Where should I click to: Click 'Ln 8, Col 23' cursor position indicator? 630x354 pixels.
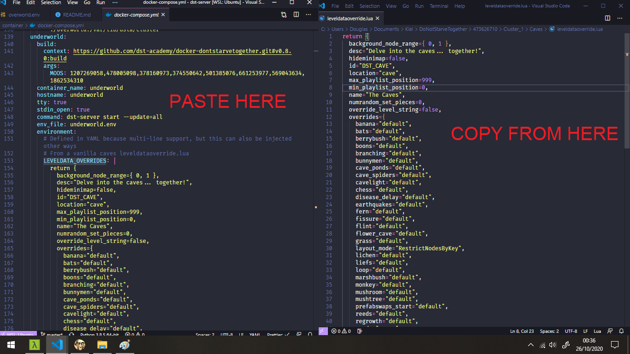(x=522, y=331)
